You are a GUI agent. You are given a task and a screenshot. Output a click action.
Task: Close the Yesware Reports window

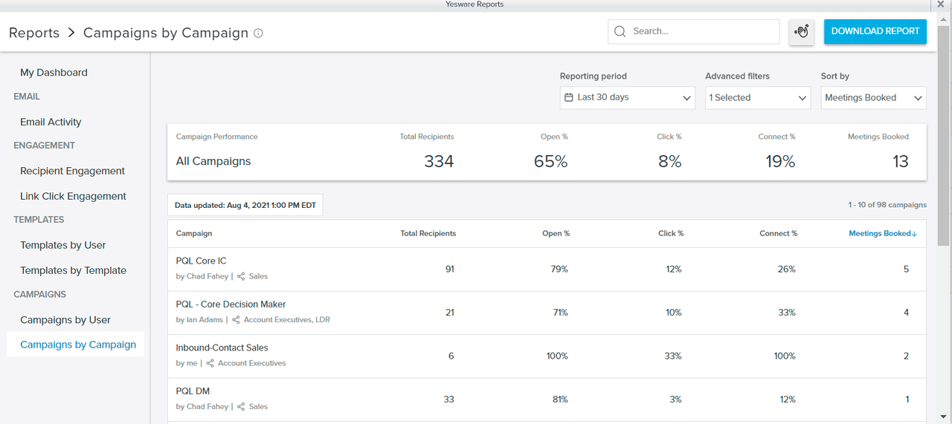point(941,4)
